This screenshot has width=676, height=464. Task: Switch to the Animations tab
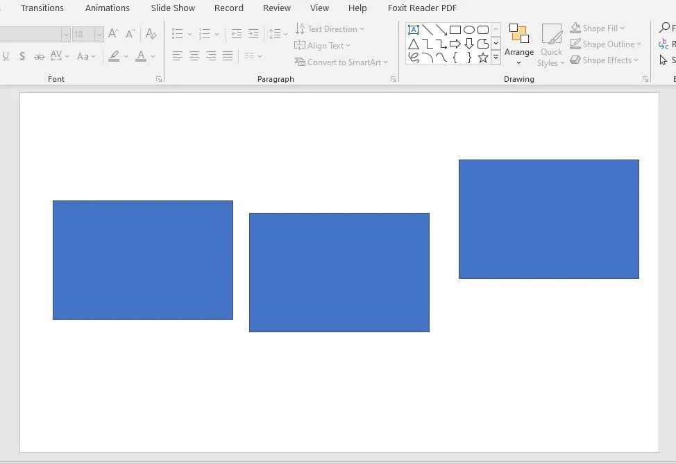tap(107, 8)
